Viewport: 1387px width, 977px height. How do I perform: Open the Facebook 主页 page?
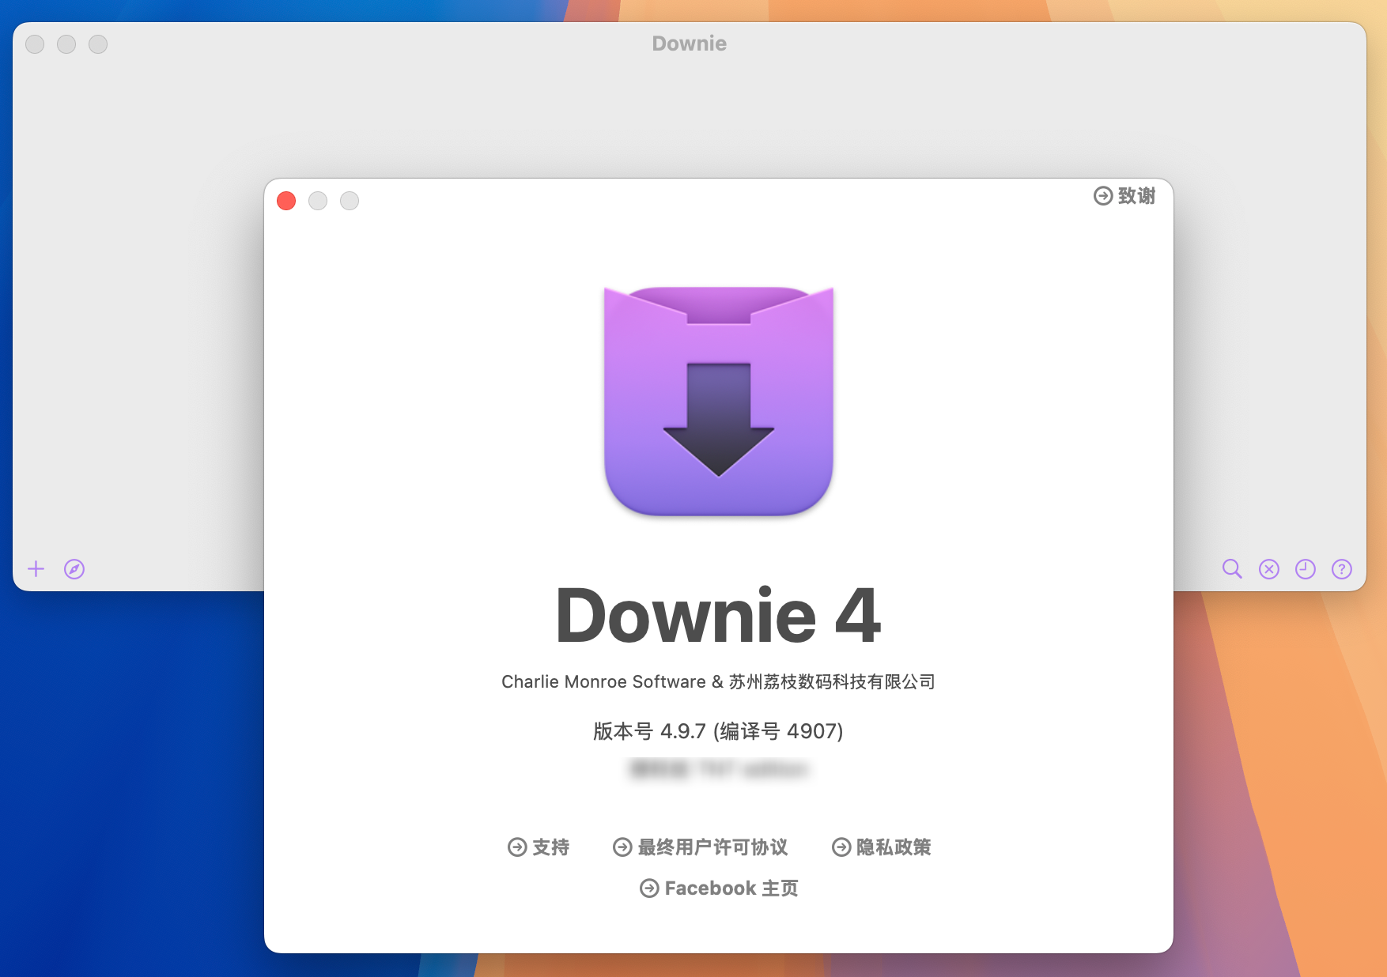[731, 888]
